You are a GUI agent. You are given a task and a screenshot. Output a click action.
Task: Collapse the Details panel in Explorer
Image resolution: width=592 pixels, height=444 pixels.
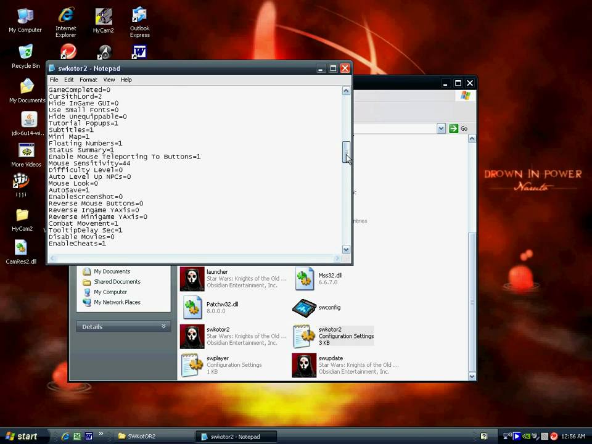point(163,326)
